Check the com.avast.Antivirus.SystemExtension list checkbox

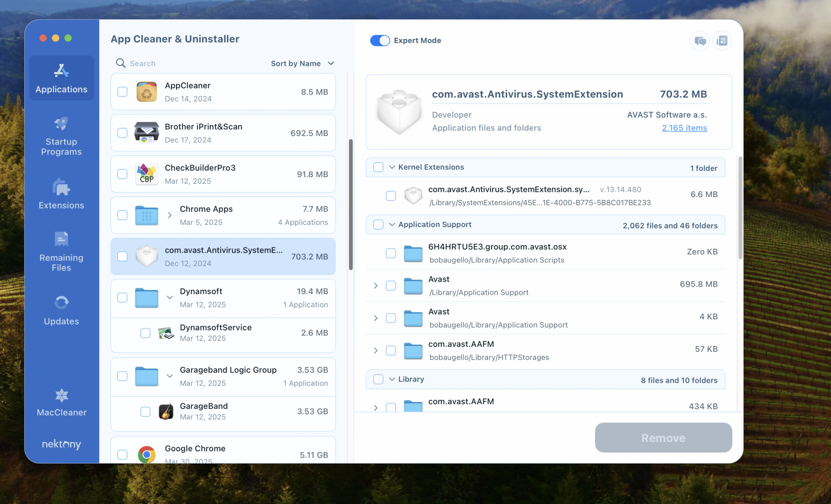pyautogui.click(x=122, y=256)
